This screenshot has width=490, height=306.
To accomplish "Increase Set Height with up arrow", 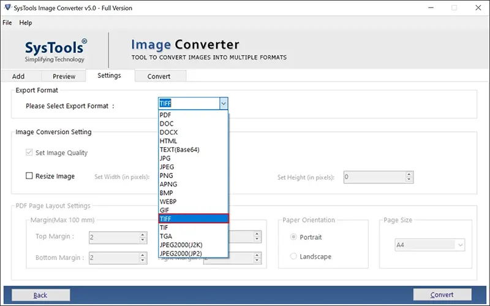I will [x=409, y=174].
